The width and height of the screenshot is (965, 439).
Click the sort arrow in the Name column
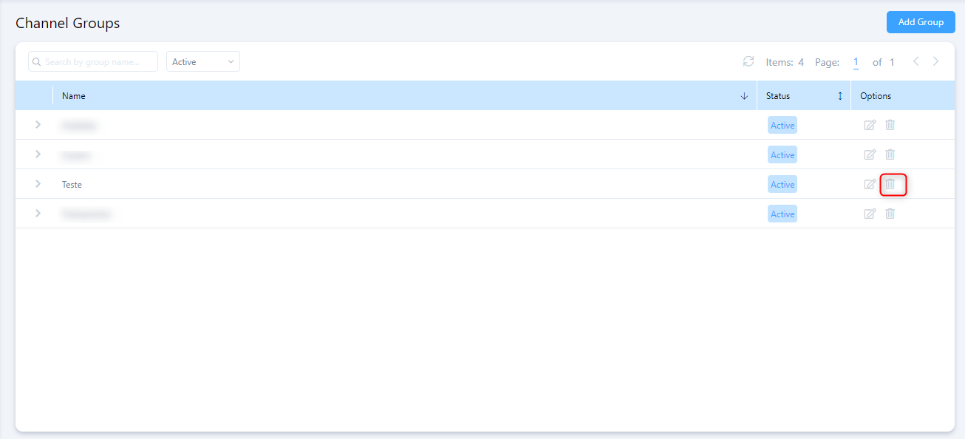[743, 95]
